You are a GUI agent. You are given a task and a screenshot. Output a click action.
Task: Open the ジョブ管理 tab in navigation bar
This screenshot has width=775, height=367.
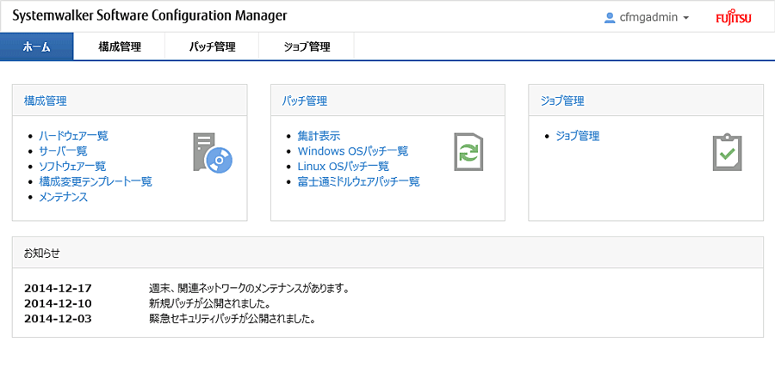click(307, 47)
